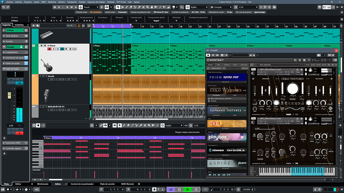Click bar 17 on the project ruler
This screenshot has width=344, height=193.
(171, 26)
